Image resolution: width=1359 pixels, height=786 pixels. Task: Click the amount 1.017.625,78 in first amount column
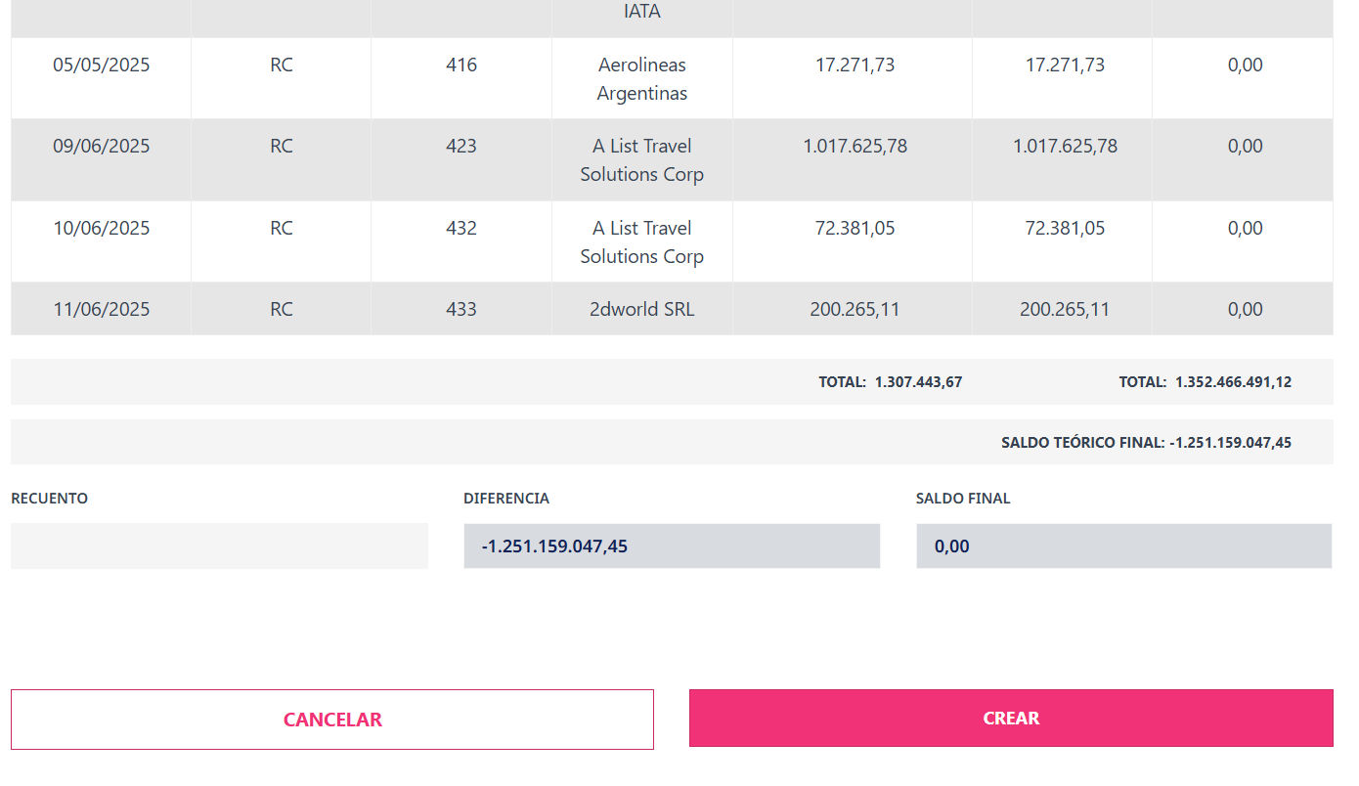(855, 147)
